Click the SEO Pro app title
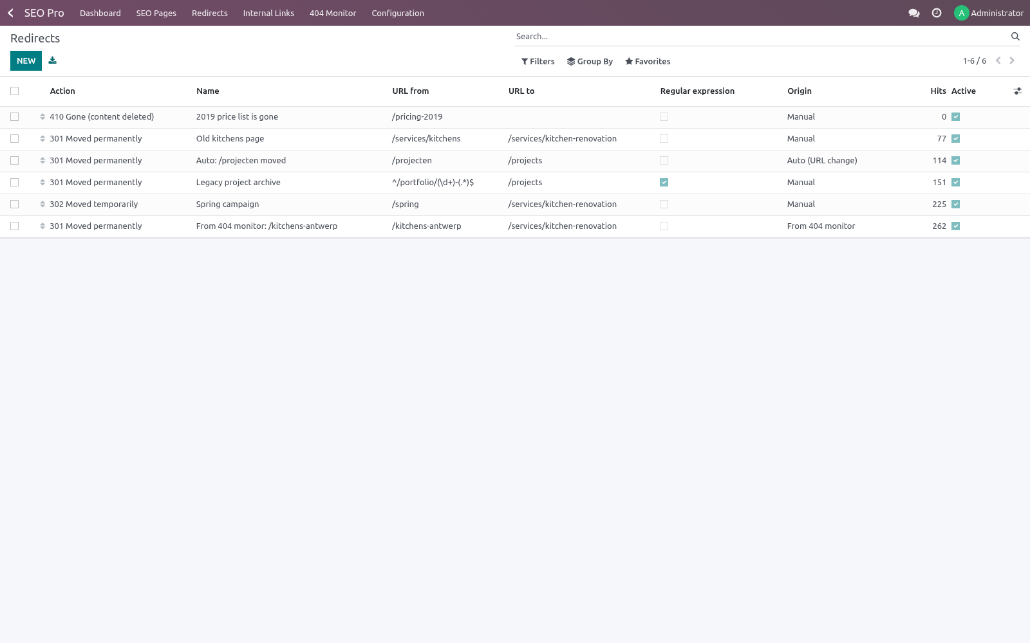Image resolution: width=1030 pixels, height=643 pixels. (44, 13)
